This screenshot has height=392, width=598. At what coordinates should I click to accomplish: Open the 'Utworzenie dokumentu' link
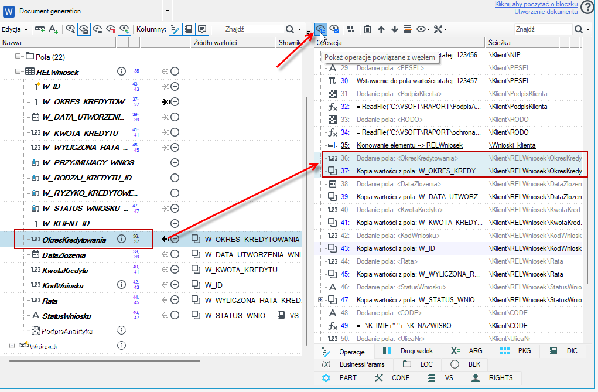[x=546, y=12]
